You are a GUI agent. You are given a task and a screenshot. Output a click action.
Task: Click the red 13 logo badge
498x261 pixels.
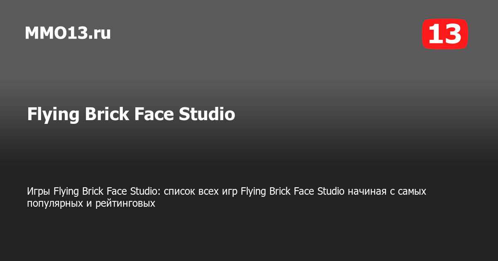click(445, 34)
